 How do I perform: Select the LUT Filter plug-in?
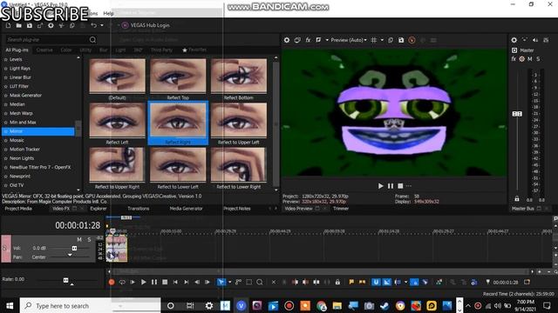click(19, 86)
